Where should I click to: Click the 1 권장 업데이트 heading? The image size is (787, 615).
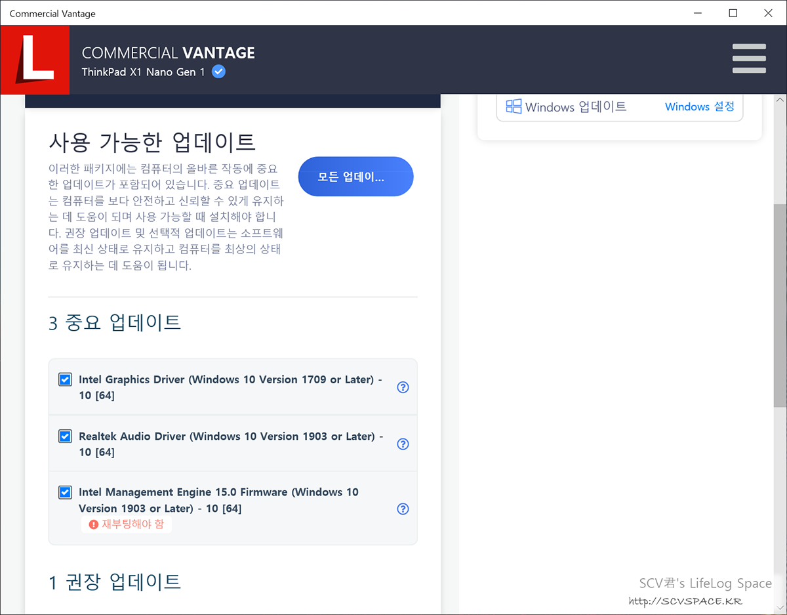point(115,582)
